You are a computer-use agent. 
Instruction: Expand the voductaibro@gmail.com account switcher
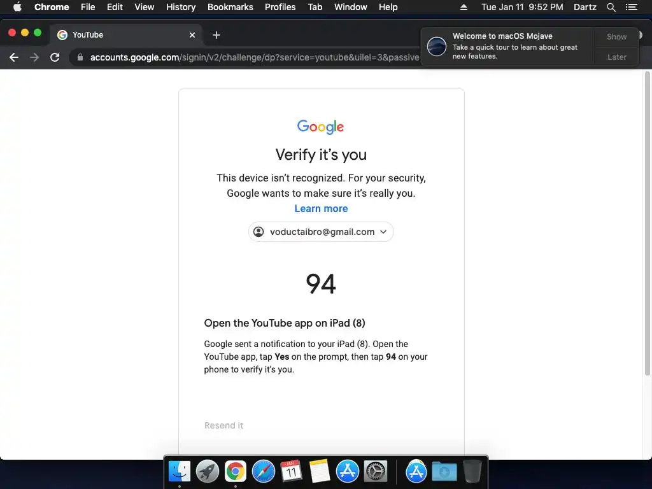[x=321, y=232]
